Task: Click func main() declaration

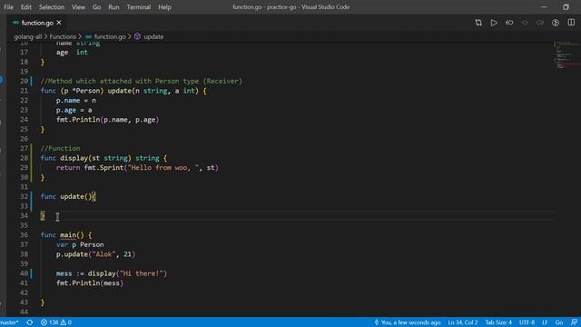Action: [66, 235]
